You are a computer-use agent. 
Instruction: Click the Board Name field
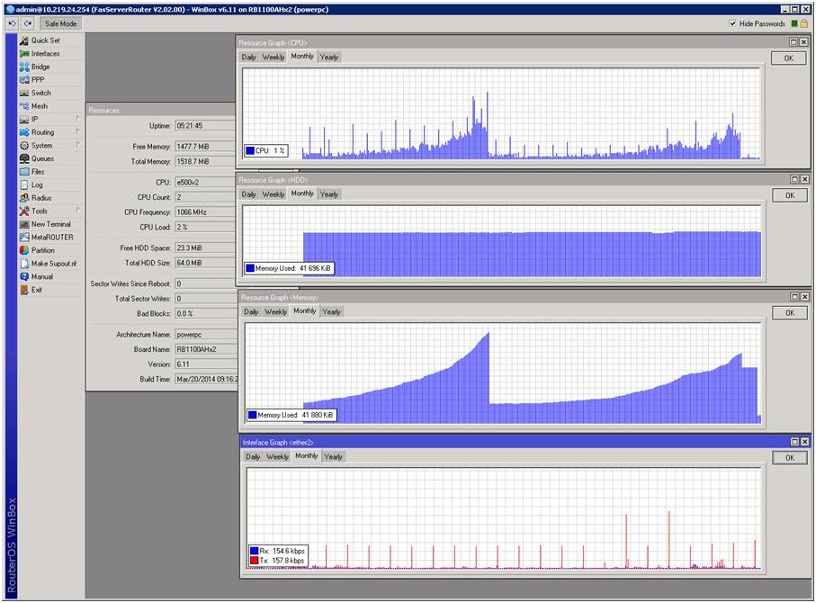coord(204,349)
